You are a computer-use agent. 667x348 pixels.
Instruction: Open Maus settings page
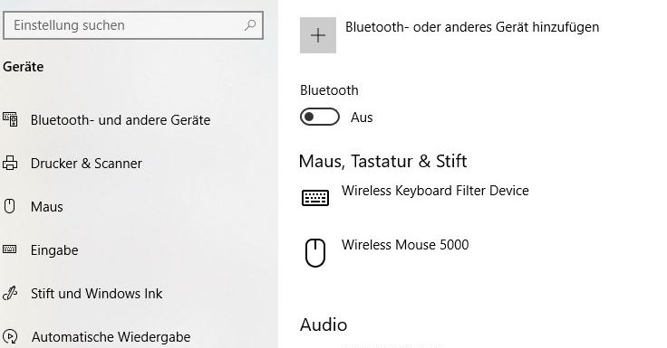47,207
